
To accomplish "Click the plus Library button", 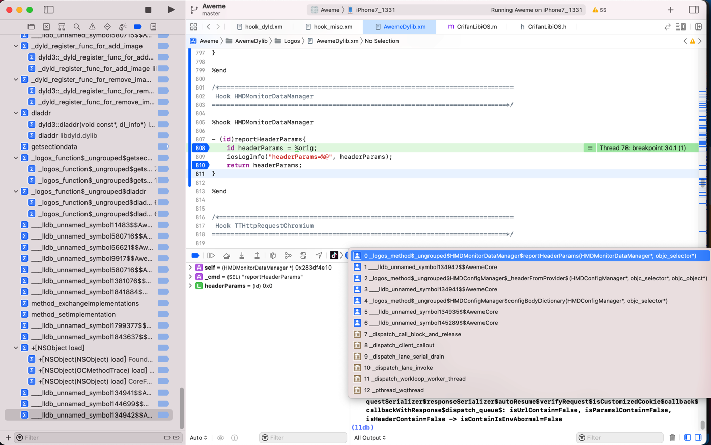I will (x=671, y=10).
